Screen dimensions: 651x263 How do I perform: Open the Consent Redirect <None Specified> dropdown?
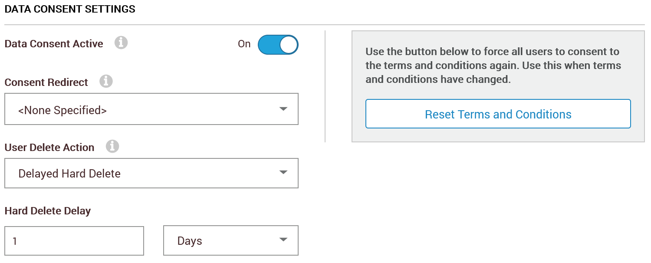(x=151, y=109)
